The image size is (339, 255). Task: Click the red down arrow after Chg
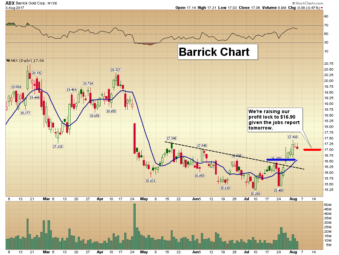[322, 8]
